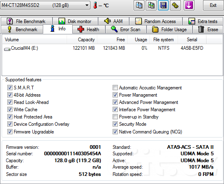Sort by the File system column header

[163, 40]
